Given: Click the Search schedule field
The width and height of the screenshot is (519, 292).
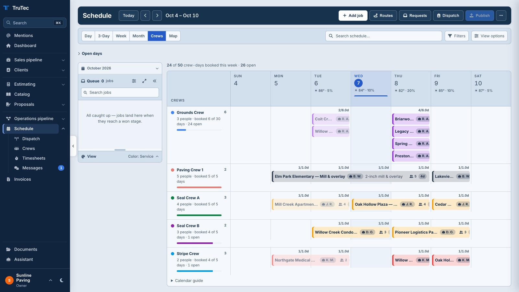Looking at the screenshot, I should [383, 36].
